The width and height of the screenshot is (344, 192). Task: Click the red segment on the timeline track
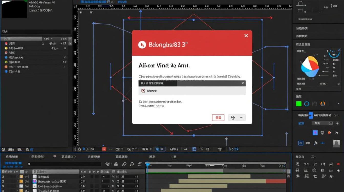(x=276, y=181)
